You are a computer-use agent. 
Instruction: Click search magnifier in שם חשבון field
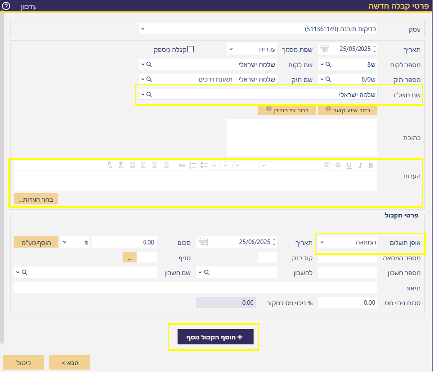[24, 272]
